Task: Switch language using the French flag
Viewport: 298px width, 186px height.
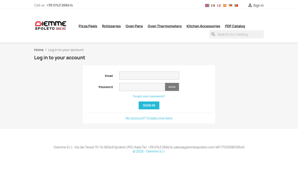Action: coord(219,5)
